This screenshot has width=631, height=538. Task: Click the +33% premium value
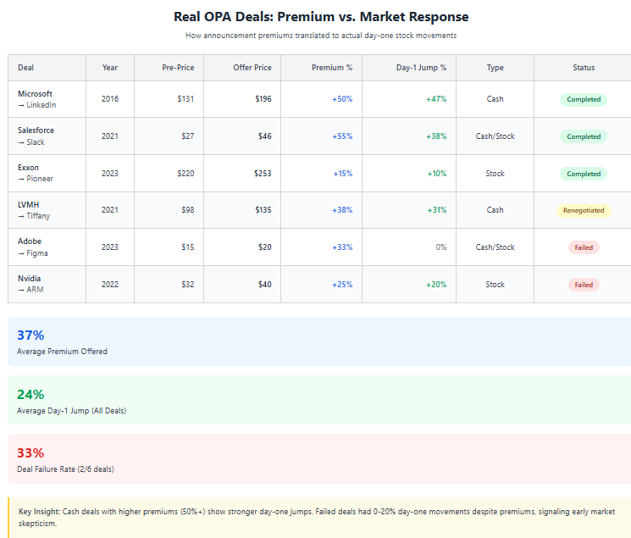(x=342, y=247)
